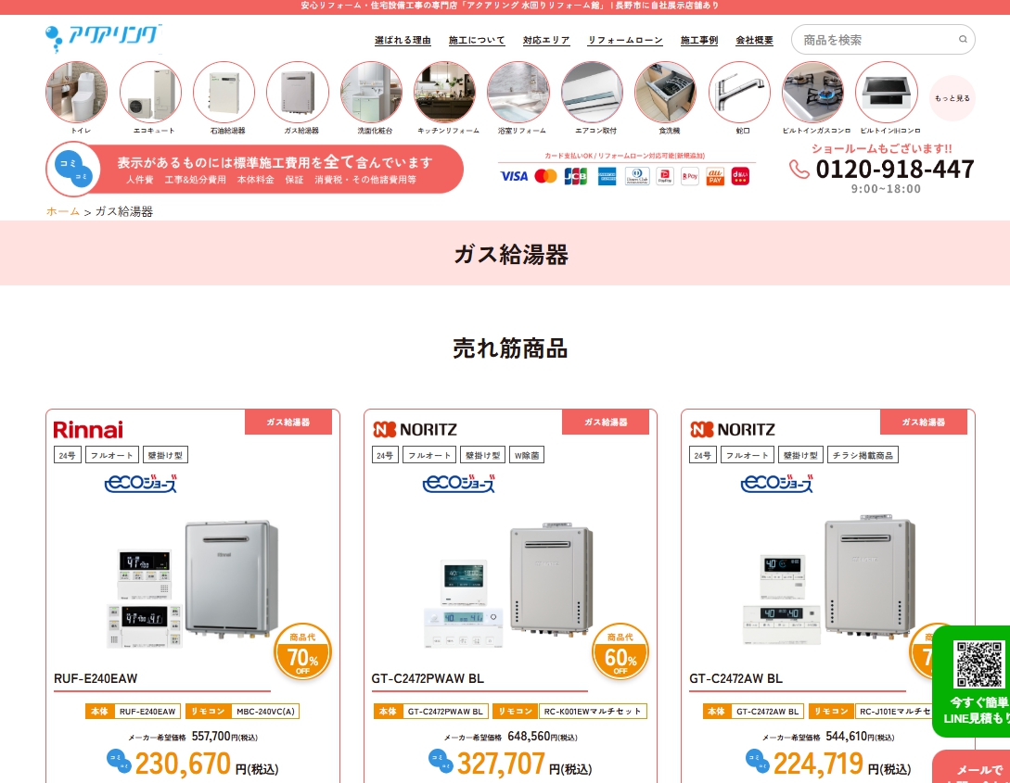Select the ビルトインガスコンロ category icon
This screenshot has height=783, width=1010.
pos(812,92)
